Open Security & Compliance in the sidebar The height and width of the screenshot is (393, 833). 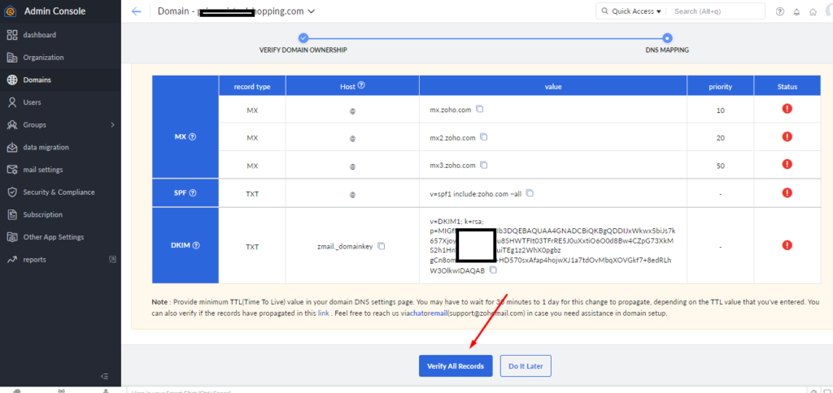[x=60, y=192]
